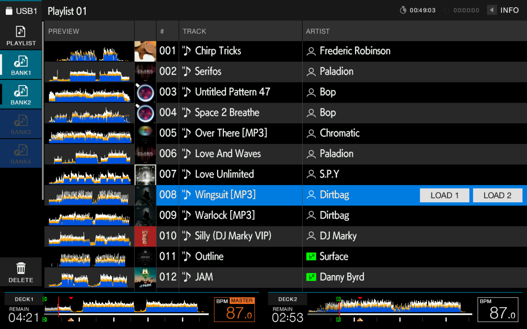Sort by the PREVIEW column header

89,31
